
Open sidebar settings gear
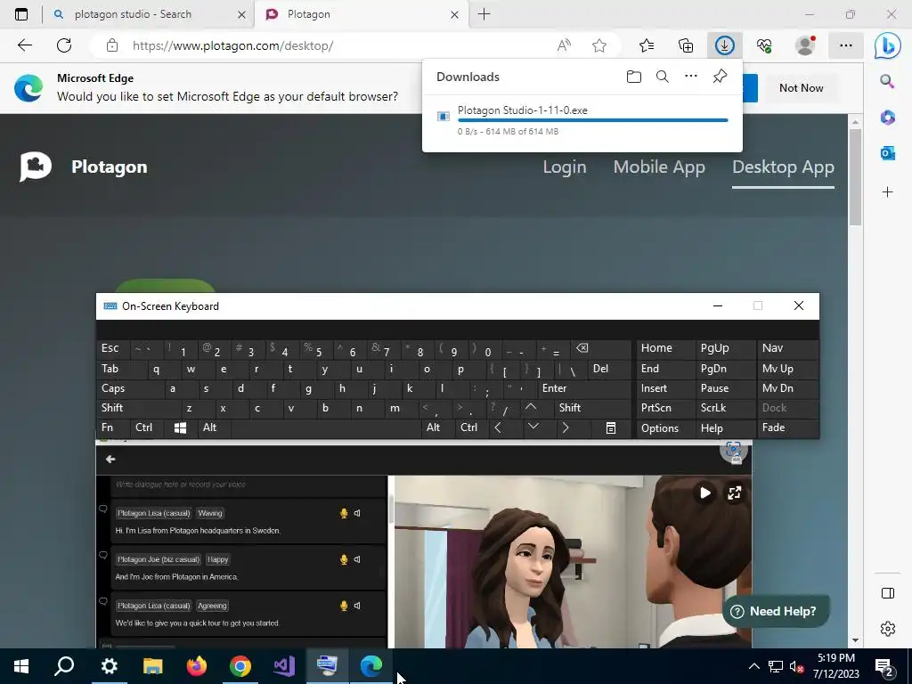point(888,629)
